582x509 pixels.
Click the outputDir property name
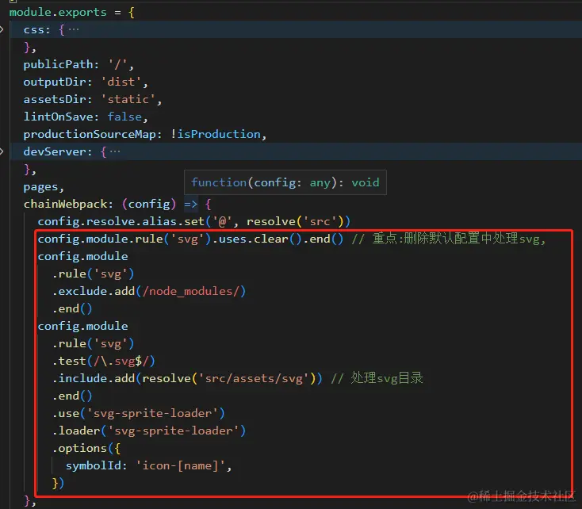pyautogui.click(x=55, y=82)
